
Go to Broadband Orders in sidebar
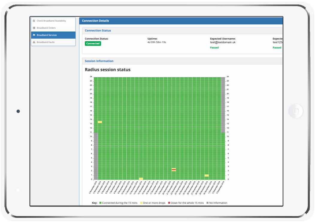pyautogui.click(x=46, y=28)
